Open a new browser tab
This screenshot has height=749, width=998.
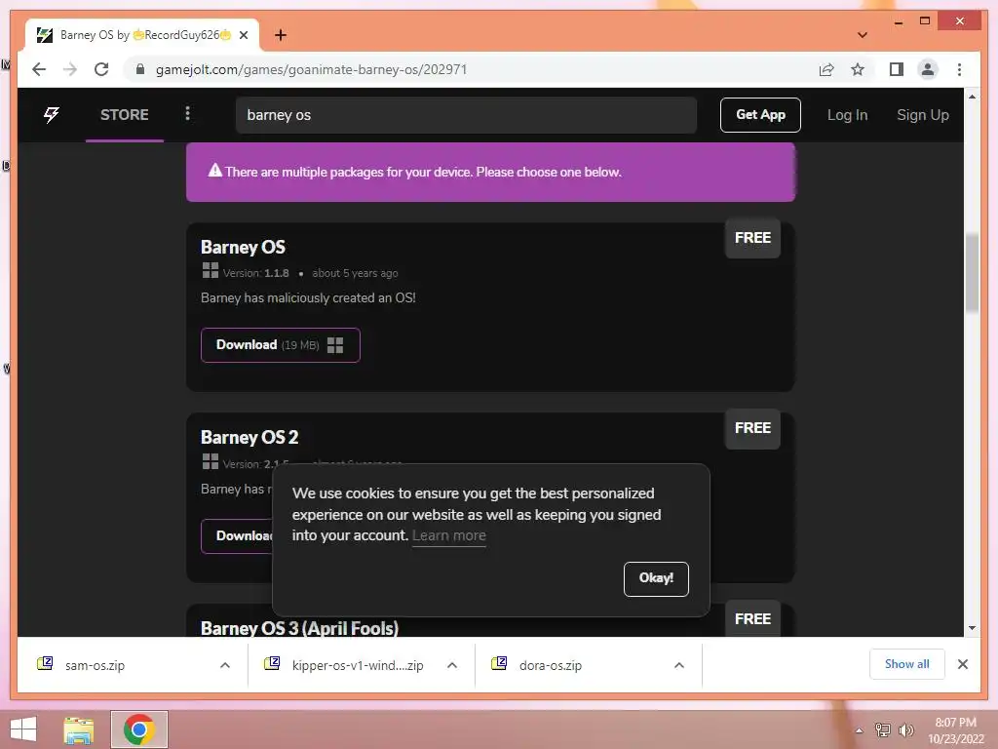coord(280,35)
